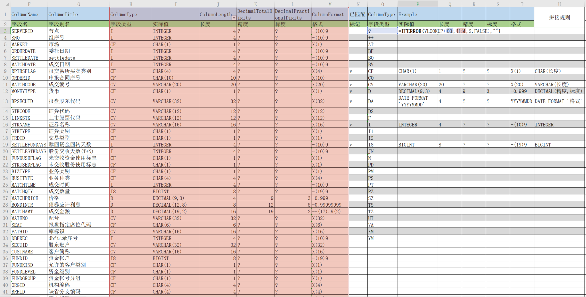Click the CHAR(10) cell in ORDERID row
Image resolution: width=586 pixels, height=297 pixels.
coord(175,78)
